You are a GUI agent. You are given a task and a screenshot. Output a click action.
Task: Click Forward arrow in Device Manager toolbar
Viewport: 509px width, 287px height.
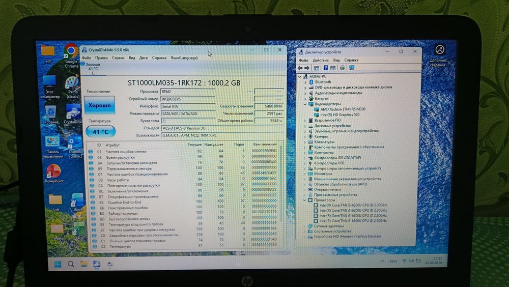tap(307, 68)
